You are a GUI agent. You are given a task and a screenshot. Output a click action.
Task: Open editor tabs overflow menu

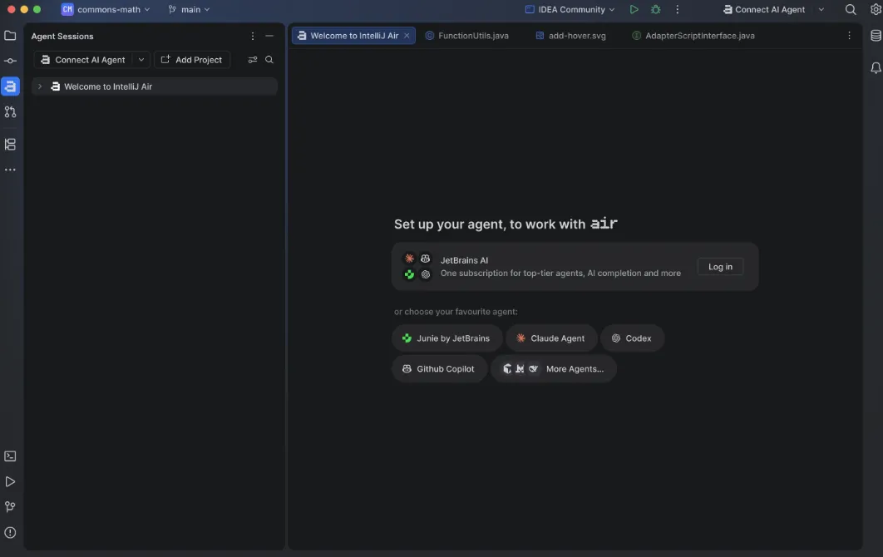pyautogui.click(x=849, y=36)
